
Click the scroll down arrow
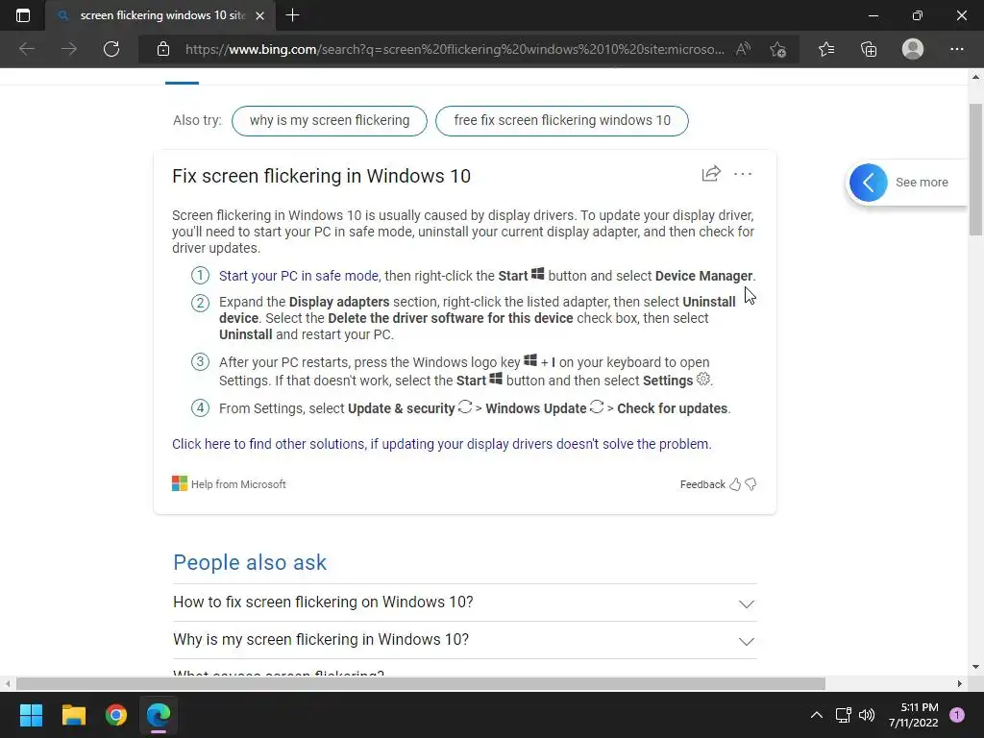tap(975, 667)
